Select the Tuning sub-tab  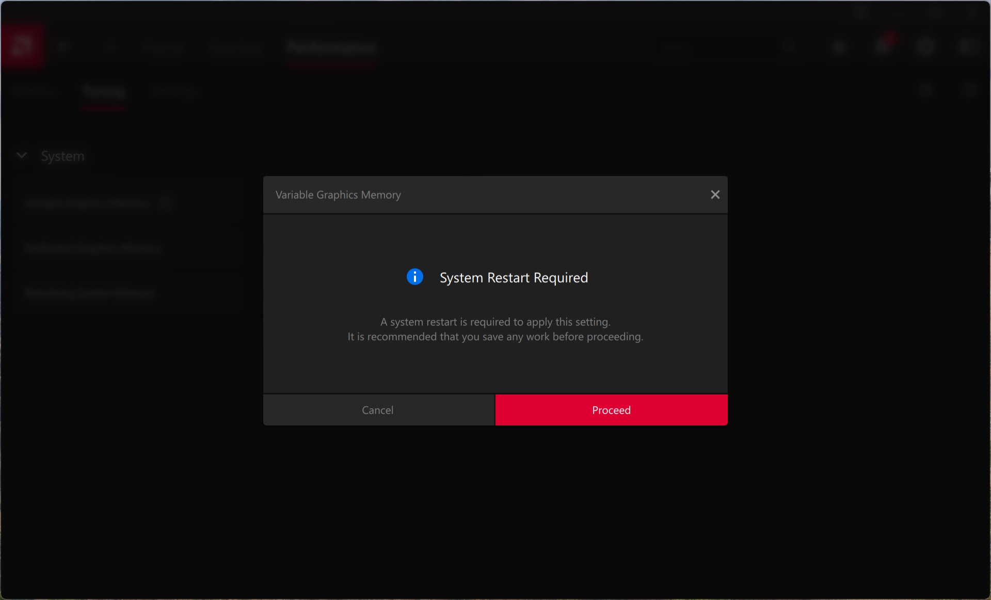[x=104, y=92]
